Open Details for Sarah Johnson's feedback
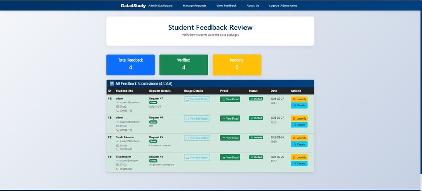 (x=299, y=145)
